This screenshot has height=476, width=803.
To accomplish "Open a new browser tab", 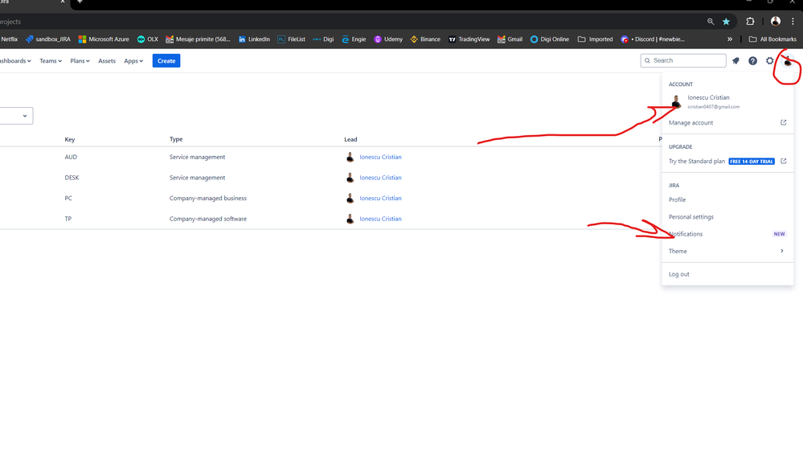I will coord(80,2).
